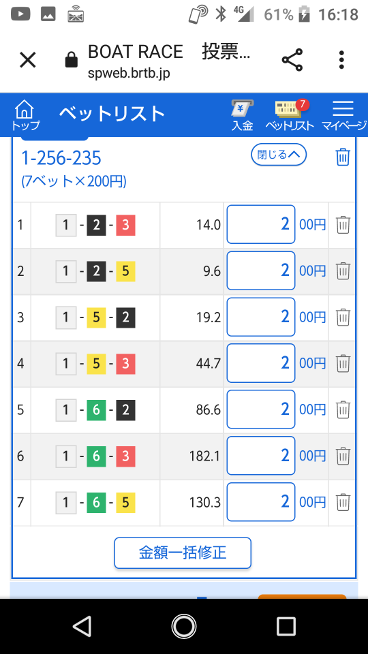Go to Top via home icon
The image size is (368, 654).
click(x=25, y=115)
